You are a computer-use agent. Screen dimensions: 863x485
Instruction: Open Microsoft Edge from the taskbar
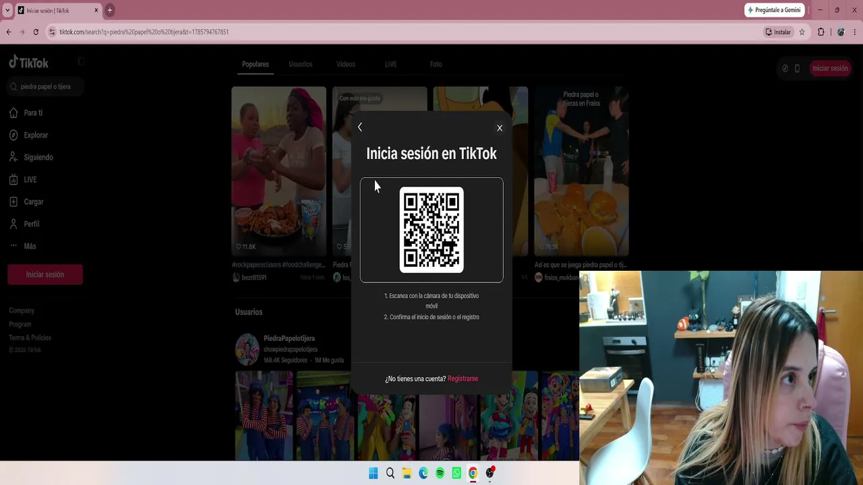(423, 473)
